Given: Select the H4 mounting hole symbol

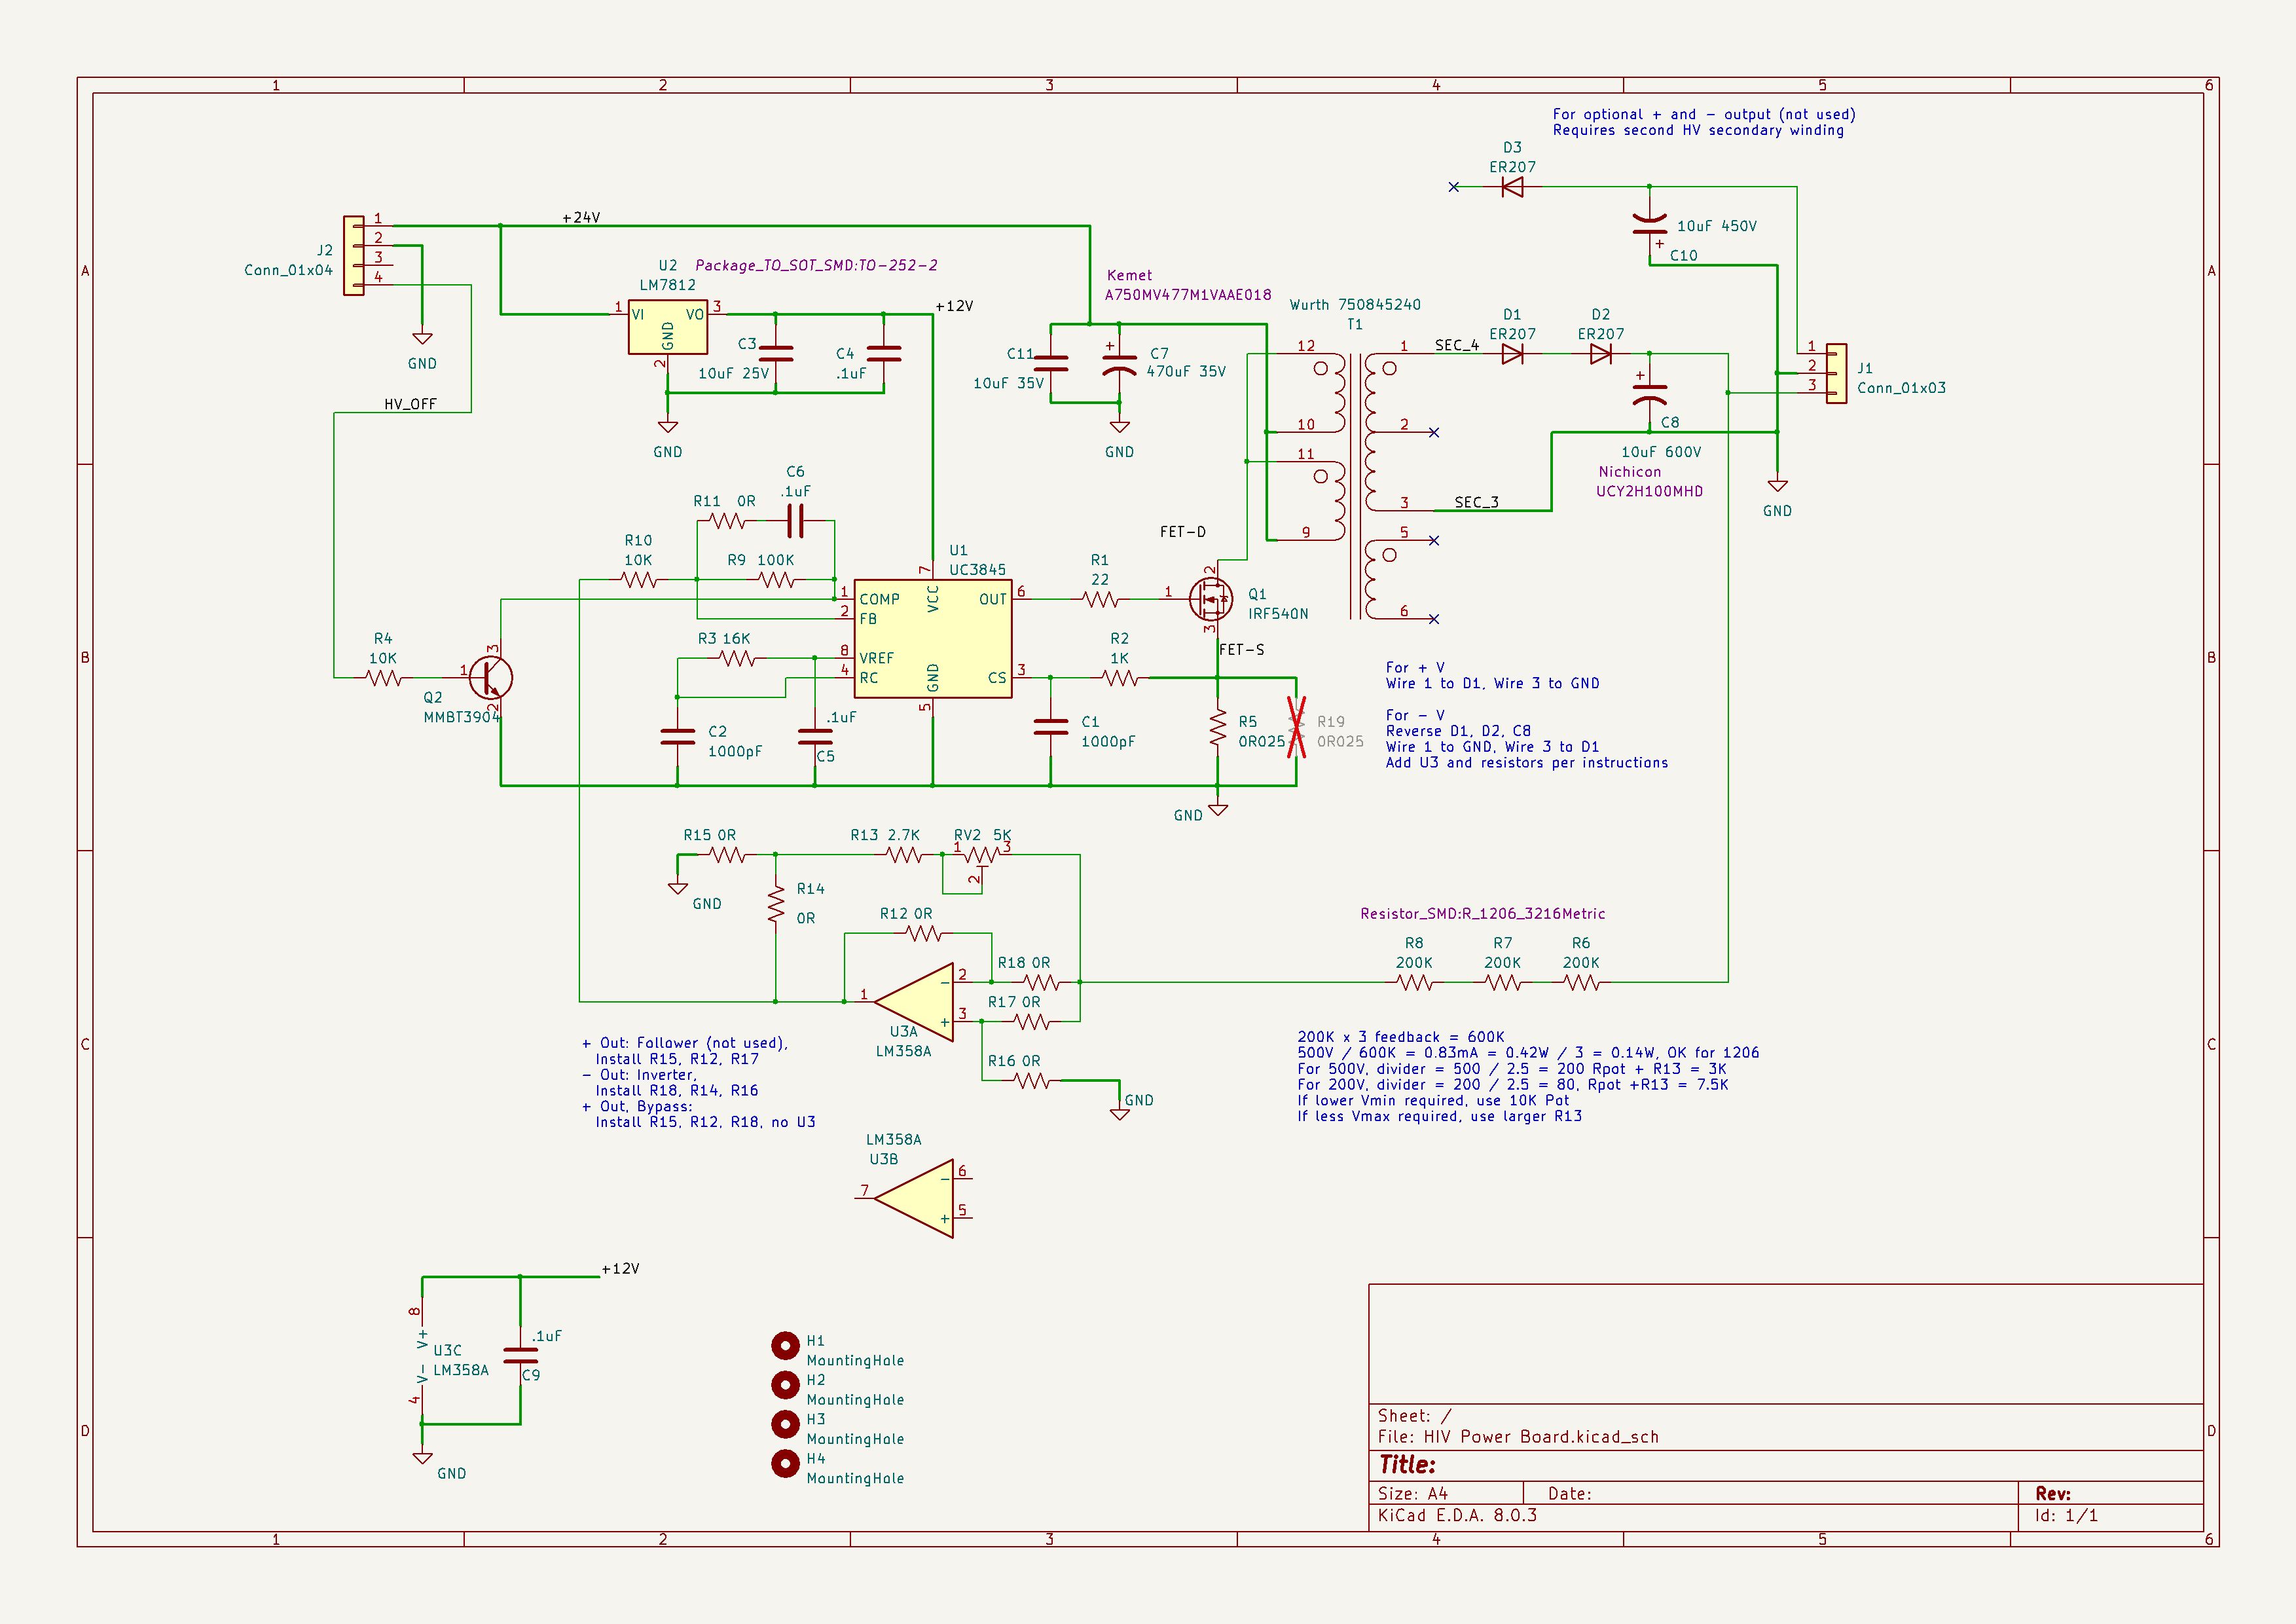Looking at the screenshot, I should [x=785, y=1463].
